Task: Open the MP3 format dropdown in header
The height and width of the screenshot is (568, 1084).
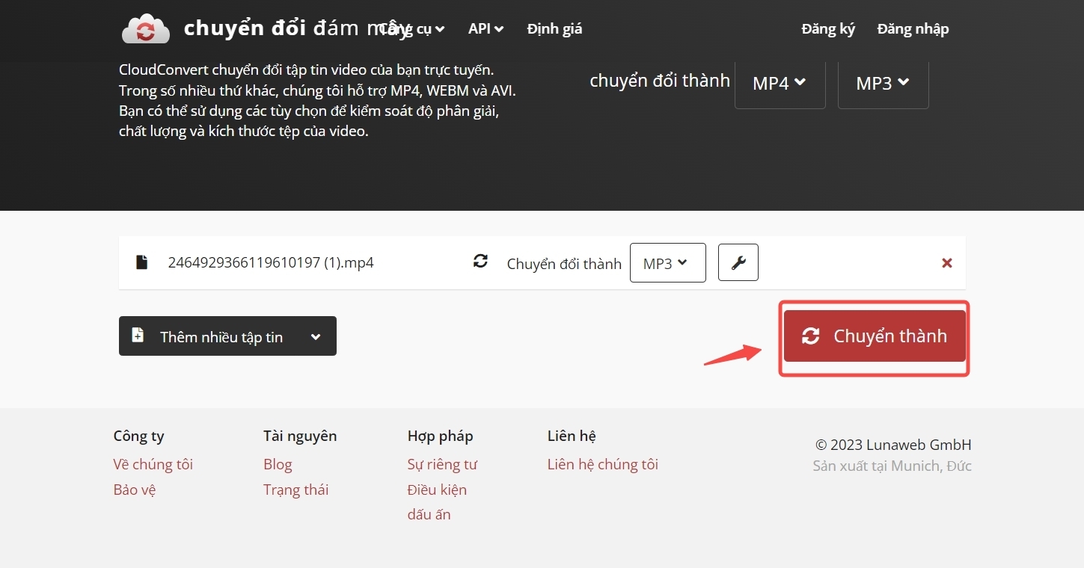Action: coord(883,83)
